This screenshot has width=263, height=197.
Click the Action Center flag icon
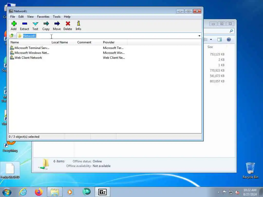[224, 192]
